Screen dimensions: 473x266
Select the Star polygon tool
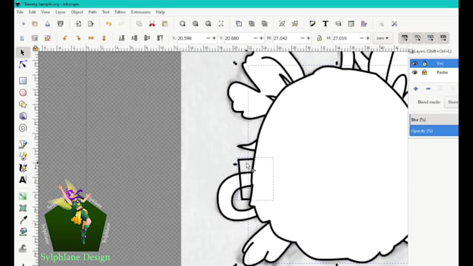pos(23,104)
